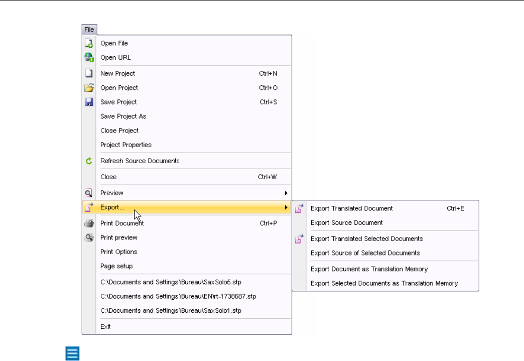Click the Open File document icon
Viewport: 524px width, 361px height.
pyautogui.click(x=89, y=43)
